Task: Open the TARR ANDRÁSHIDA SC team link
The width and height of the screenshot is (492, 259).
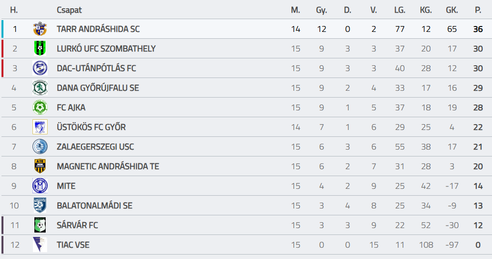Action: 98,29
